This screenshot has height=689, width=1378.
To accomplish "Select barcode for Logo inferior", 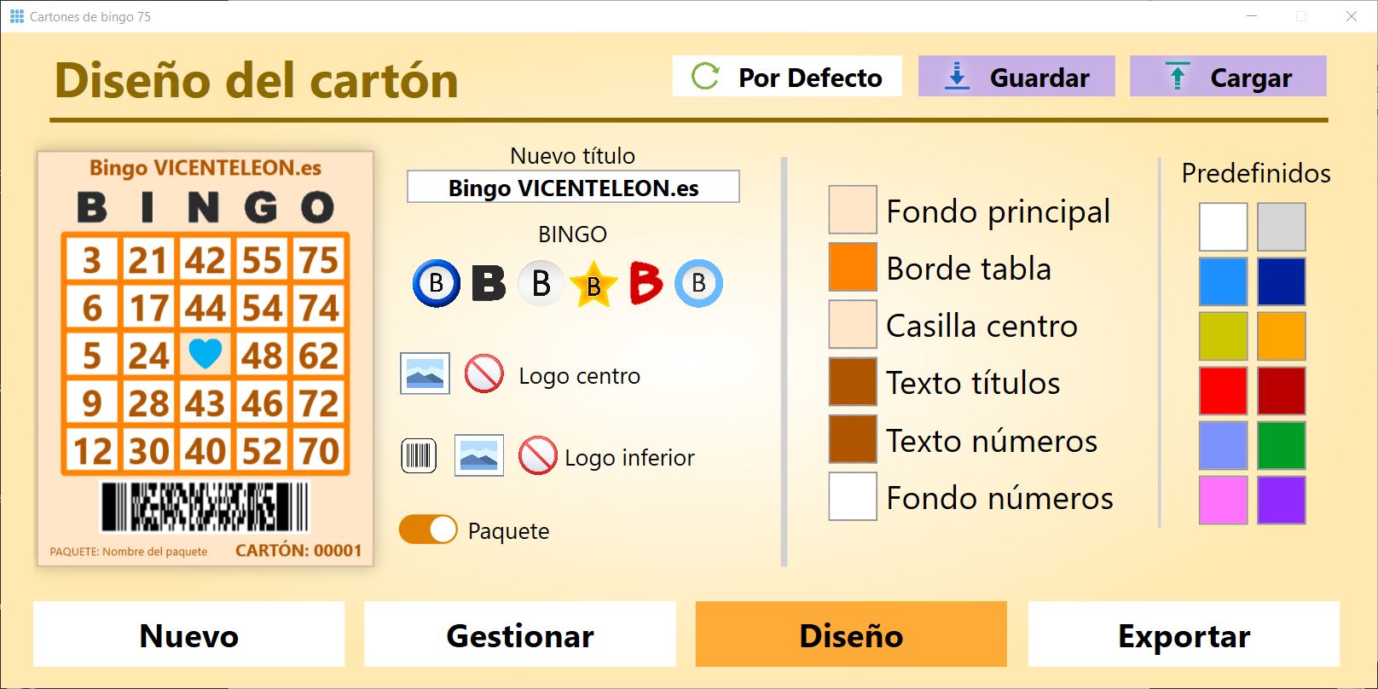I will pyautogui.click(x=419, y=455).
